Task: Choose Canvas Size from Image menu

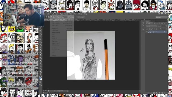Action: pos(62,30)
